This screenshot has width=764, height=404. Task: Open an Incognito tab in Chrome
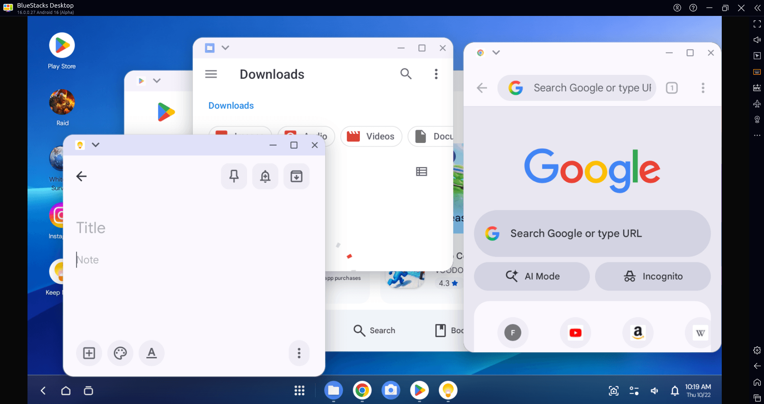[653, 276]
